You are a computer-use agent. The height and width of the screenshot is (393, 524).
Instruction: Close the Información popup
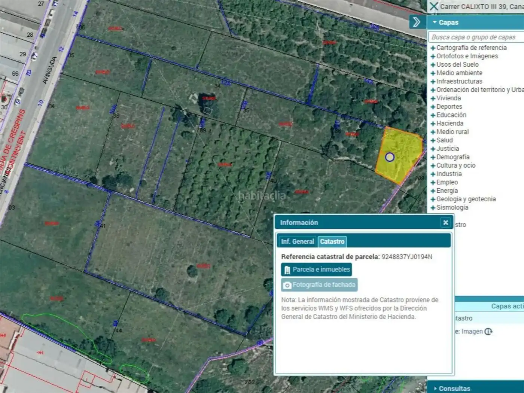click(445, 222)
